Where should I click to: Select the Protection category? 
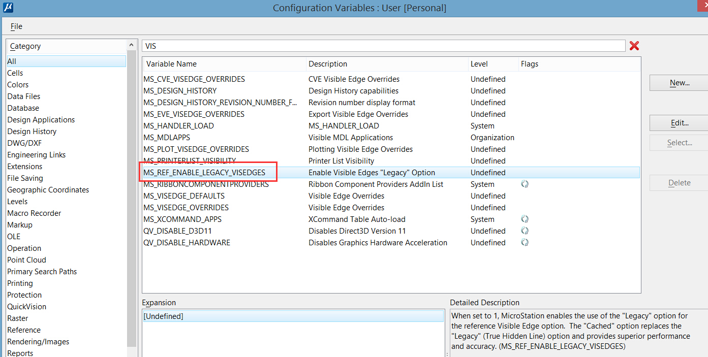pyautogui.click(x=24, y=295)
